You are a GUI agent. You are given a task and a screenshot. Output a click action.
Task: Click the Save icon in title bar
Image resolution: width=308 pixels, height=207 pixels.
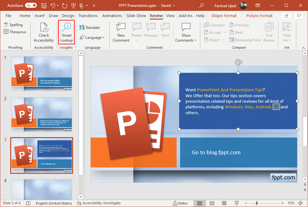[x=44, y=6]
